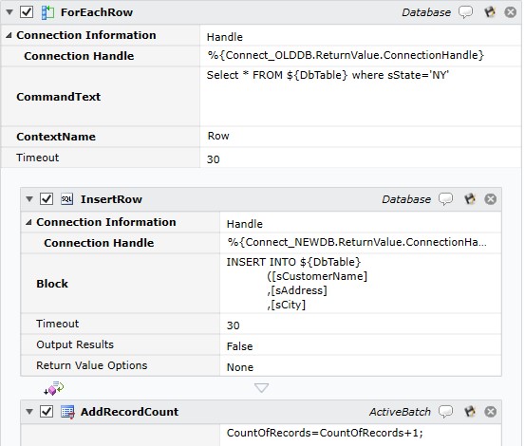The width and height of the screenshot is (525, 446).
Task: Click the AddRecordCount step type icon
Action: click(x=67, y=412)
